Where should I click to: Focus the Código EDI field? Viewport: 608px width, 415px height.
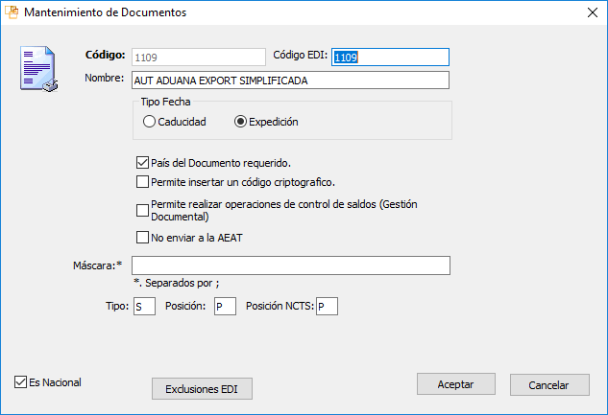(x=390, y=58)
